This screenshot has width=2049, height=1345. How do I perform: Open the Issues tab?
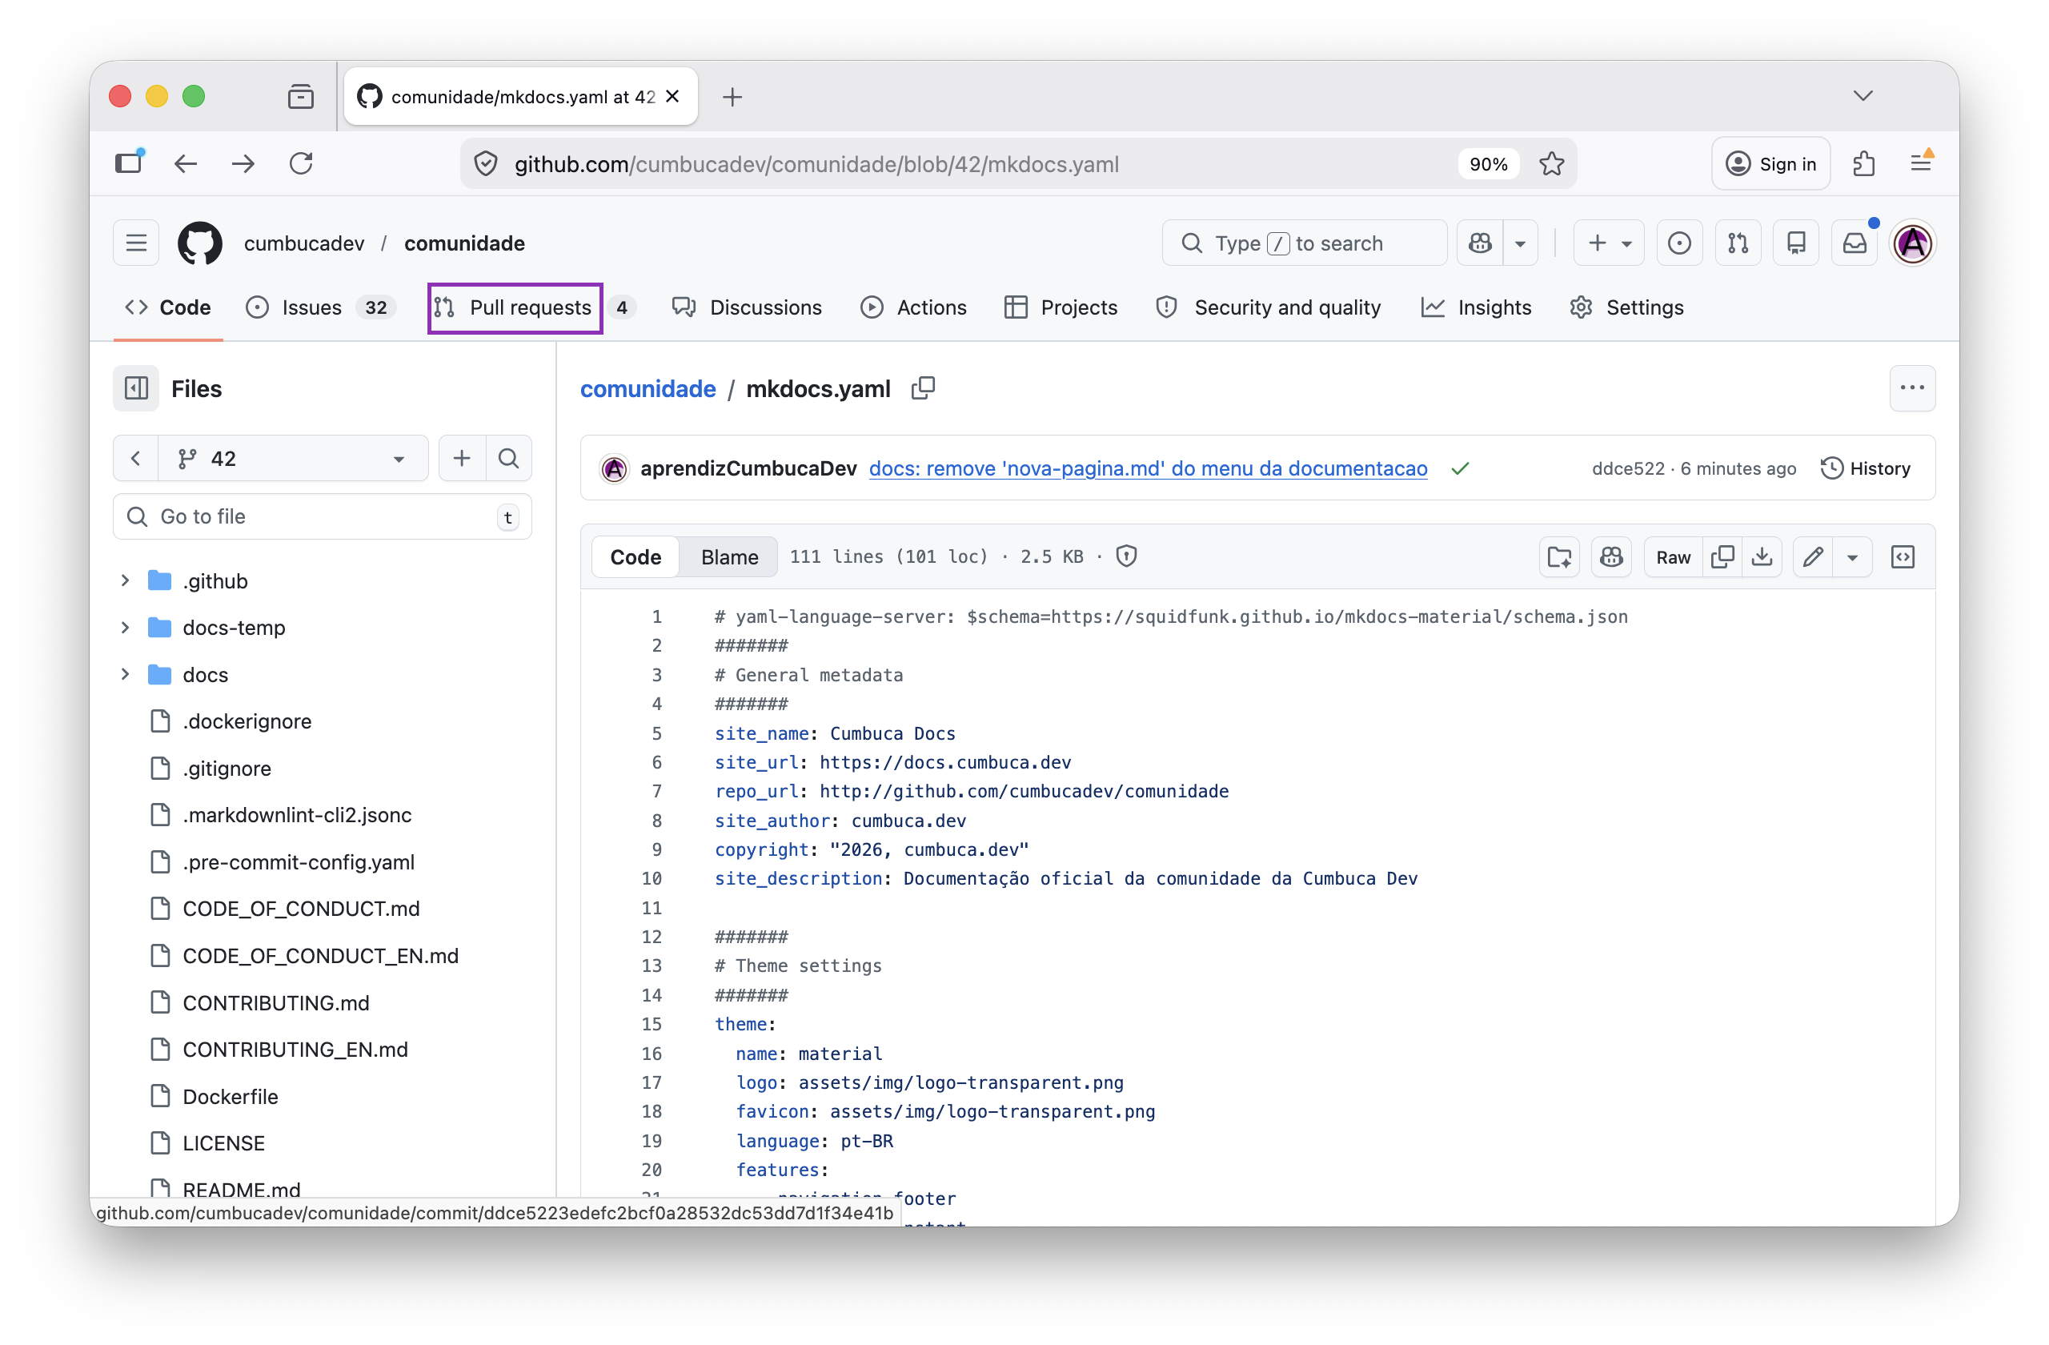pos(319,307)
